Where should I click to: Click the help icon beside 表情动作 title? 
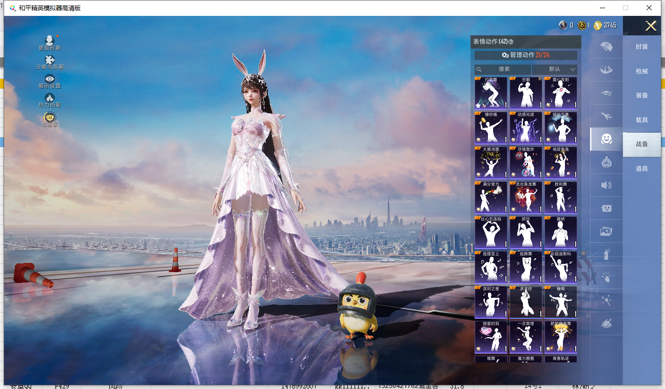(x=511, y=42)
